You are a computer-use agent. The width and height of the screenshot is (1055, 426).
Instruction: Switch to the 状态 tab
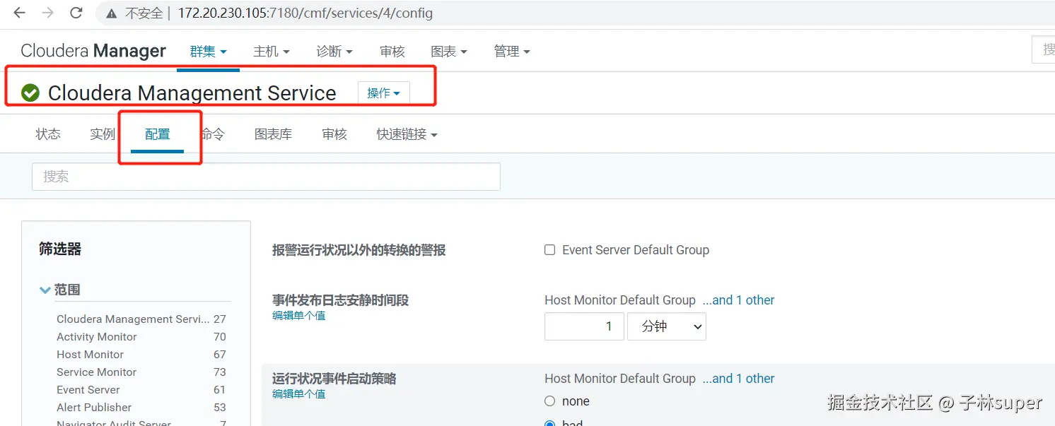coord(48,134)
